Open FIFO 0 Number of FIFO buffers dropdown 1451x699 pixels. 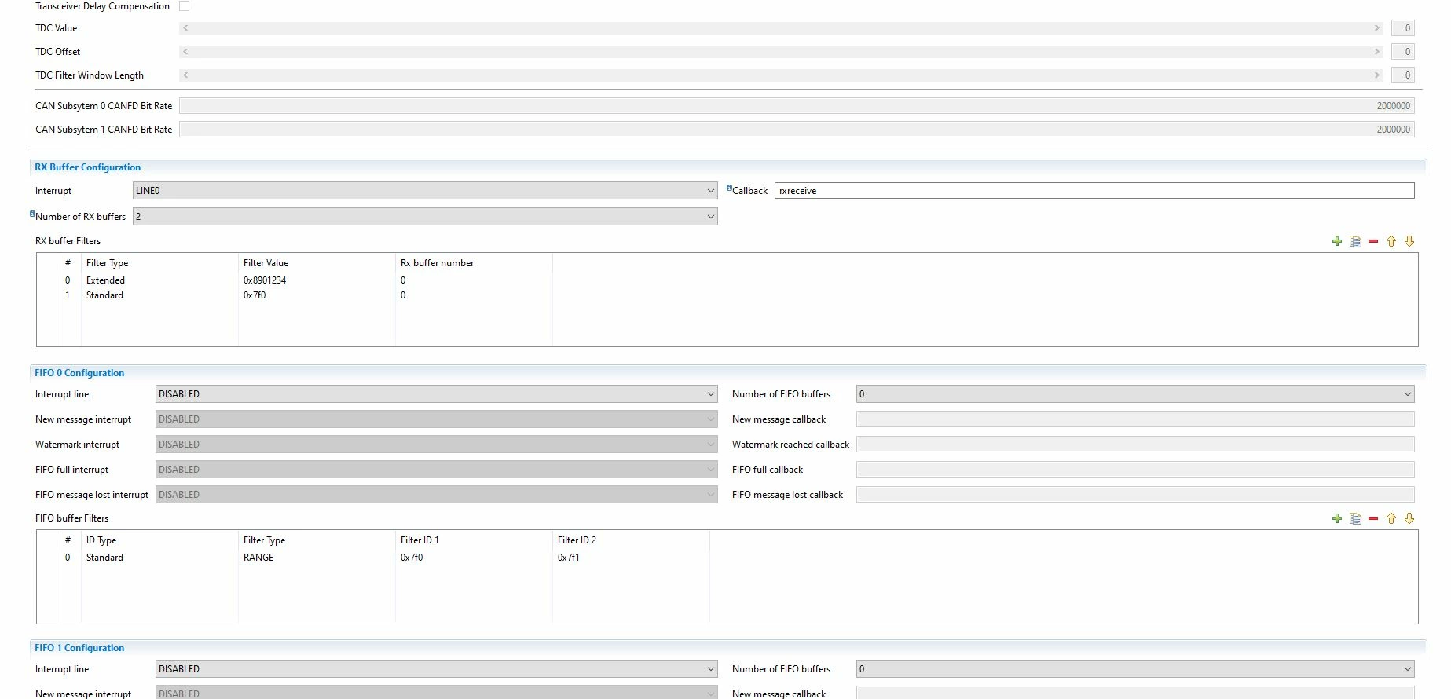(x=1135, y=394)
